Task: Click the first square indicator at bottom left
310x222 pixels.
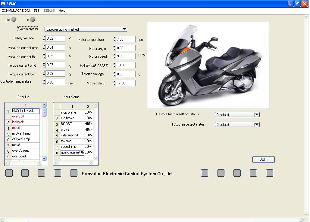Action: click(9, 173)
